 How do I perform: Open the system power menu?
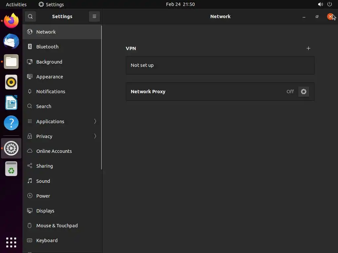[329, 4]
